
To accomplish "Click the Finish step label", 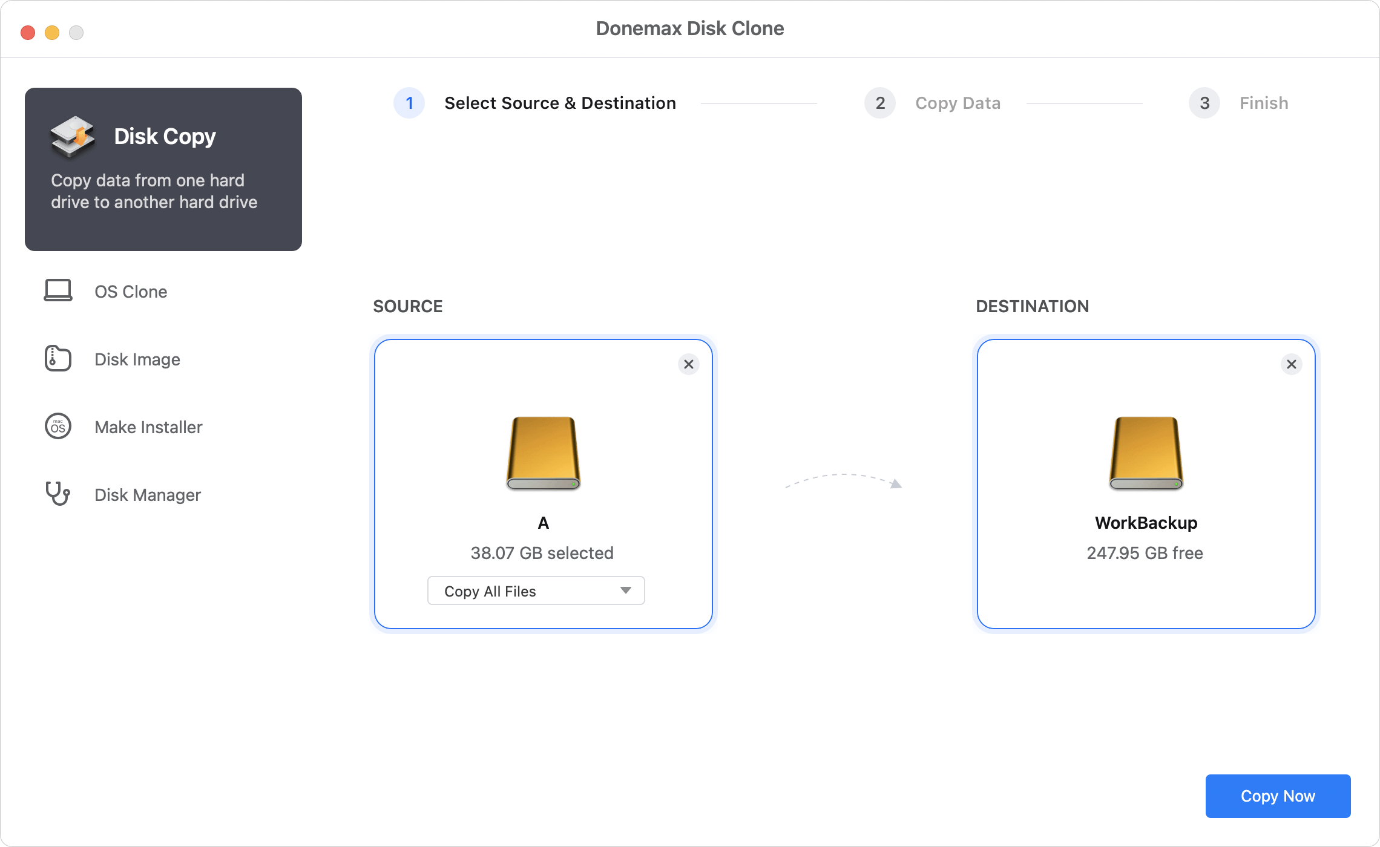I will pyautogui.click(x=1264, y=103).
